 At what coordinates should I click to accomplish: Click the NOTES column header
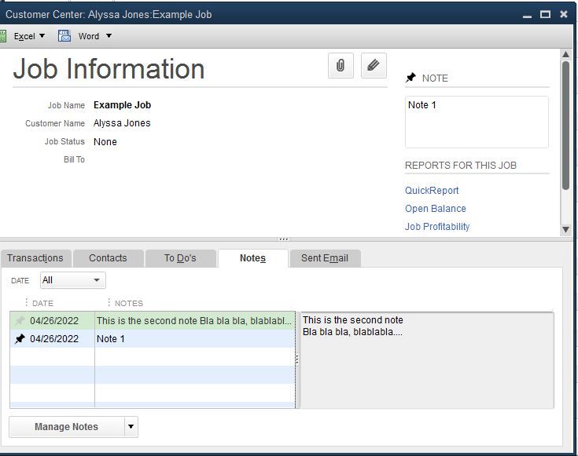pos(129,303)
